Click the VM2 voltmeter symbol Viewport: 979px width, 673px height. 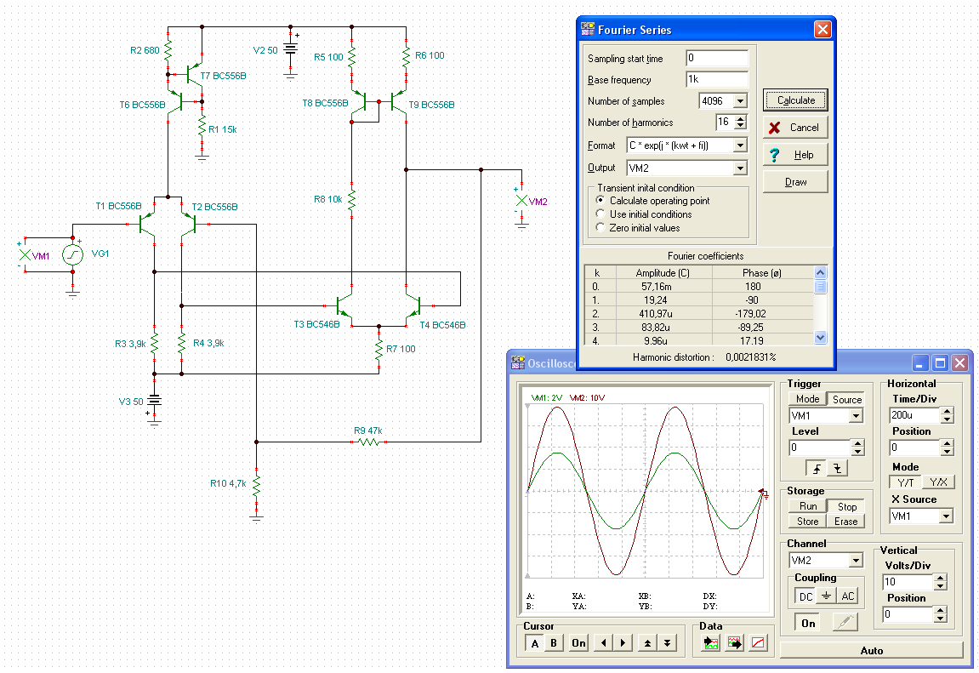pos(521,201)
